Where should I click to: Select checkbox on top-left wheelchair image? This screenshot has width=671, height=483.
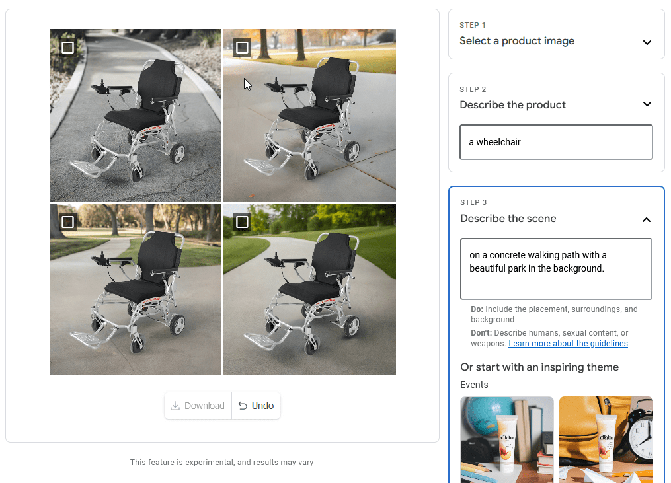(x=67, y=48)
